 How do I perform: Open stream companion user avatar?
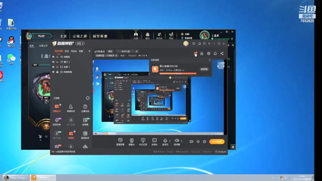[186, 43]
